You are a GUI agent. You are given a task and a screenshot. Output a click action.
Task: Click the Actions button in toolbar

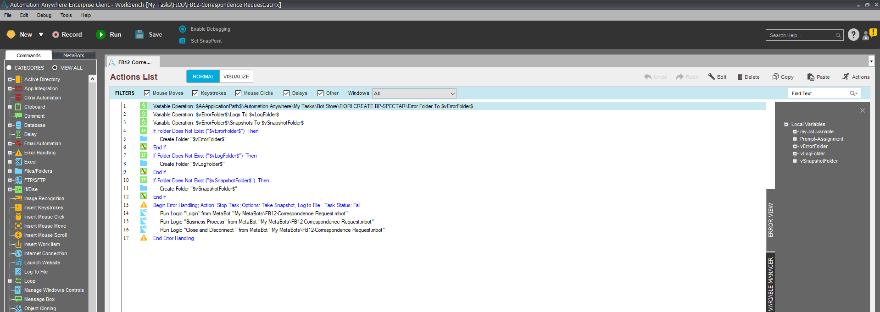[x=856, y=77]
